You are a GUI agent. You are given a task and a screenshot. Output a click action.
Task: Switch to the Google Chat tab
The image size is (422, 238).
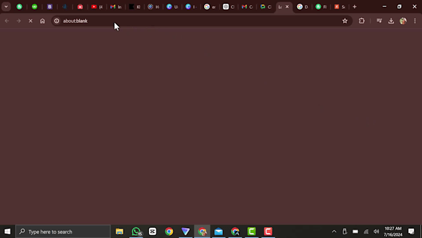266,7
